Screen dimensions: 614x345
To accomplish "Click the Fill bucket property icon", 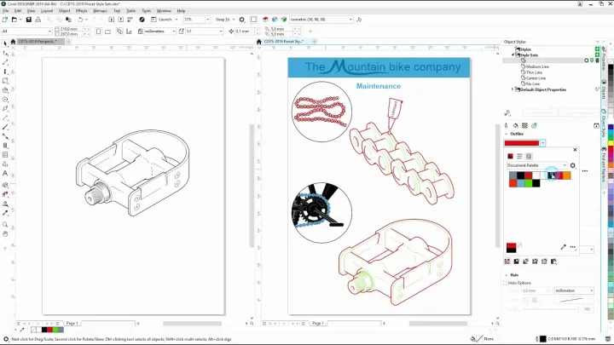I will (x=515, y=125).
